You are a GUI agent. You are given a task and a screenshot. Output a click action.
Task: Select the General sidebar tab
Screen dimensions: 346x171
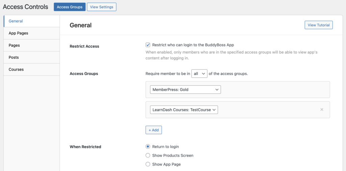click(x=16, y=21)
